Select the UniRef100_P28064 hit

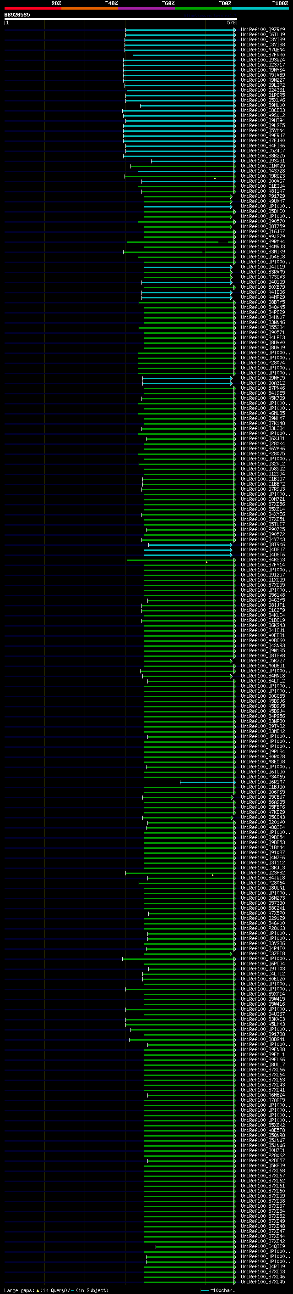tap(263, 883)
